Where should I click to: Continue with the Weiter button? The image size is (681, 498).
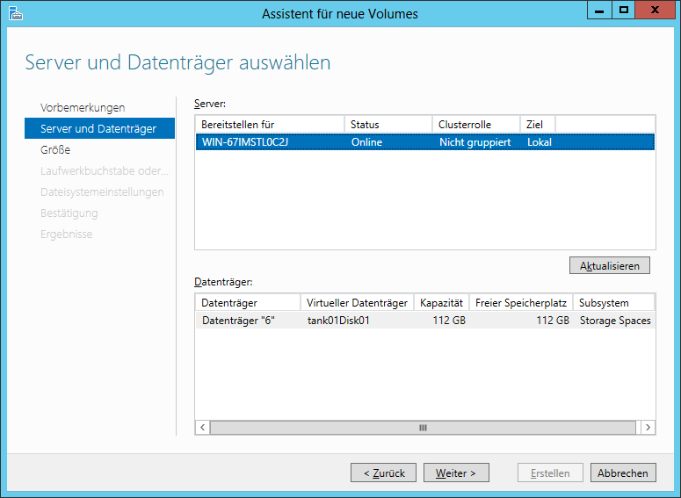456,473
